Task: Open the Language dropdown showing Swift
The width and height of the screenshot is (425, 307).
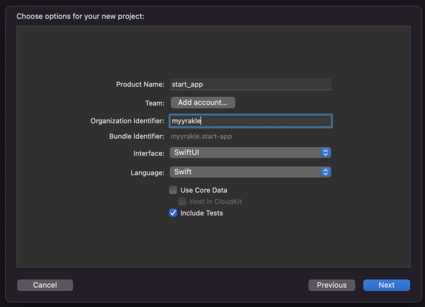Action: (250, 172)
